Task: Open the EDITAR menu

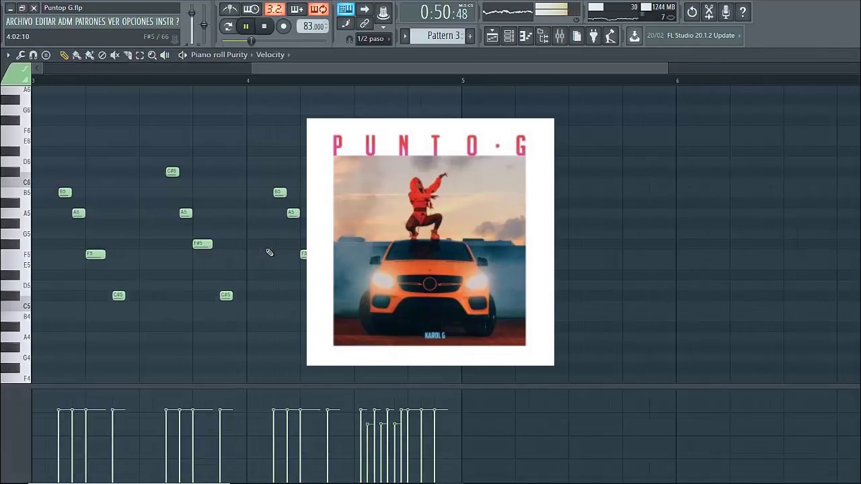Action: click(46, 22)
